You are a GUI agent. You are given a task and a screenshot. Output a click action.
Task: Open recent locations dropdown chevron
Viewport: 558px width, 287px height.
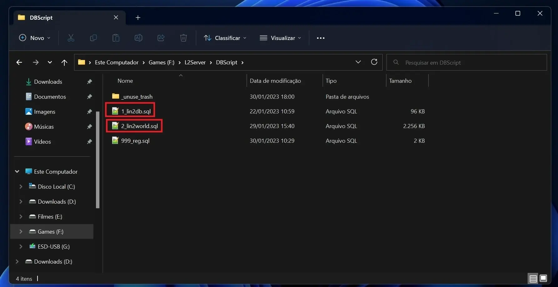50,62
